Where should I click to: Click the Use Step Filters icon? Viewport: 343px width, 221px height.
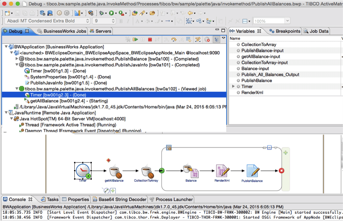click(x=198, y=40)
